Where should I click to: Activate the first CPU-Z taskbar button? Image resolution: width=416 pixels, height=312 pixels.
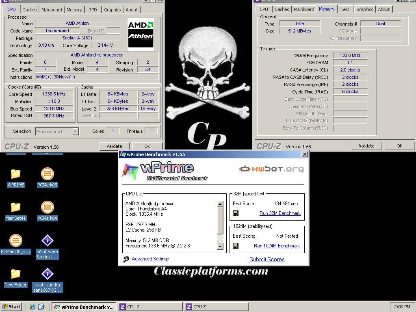(150, 307)
